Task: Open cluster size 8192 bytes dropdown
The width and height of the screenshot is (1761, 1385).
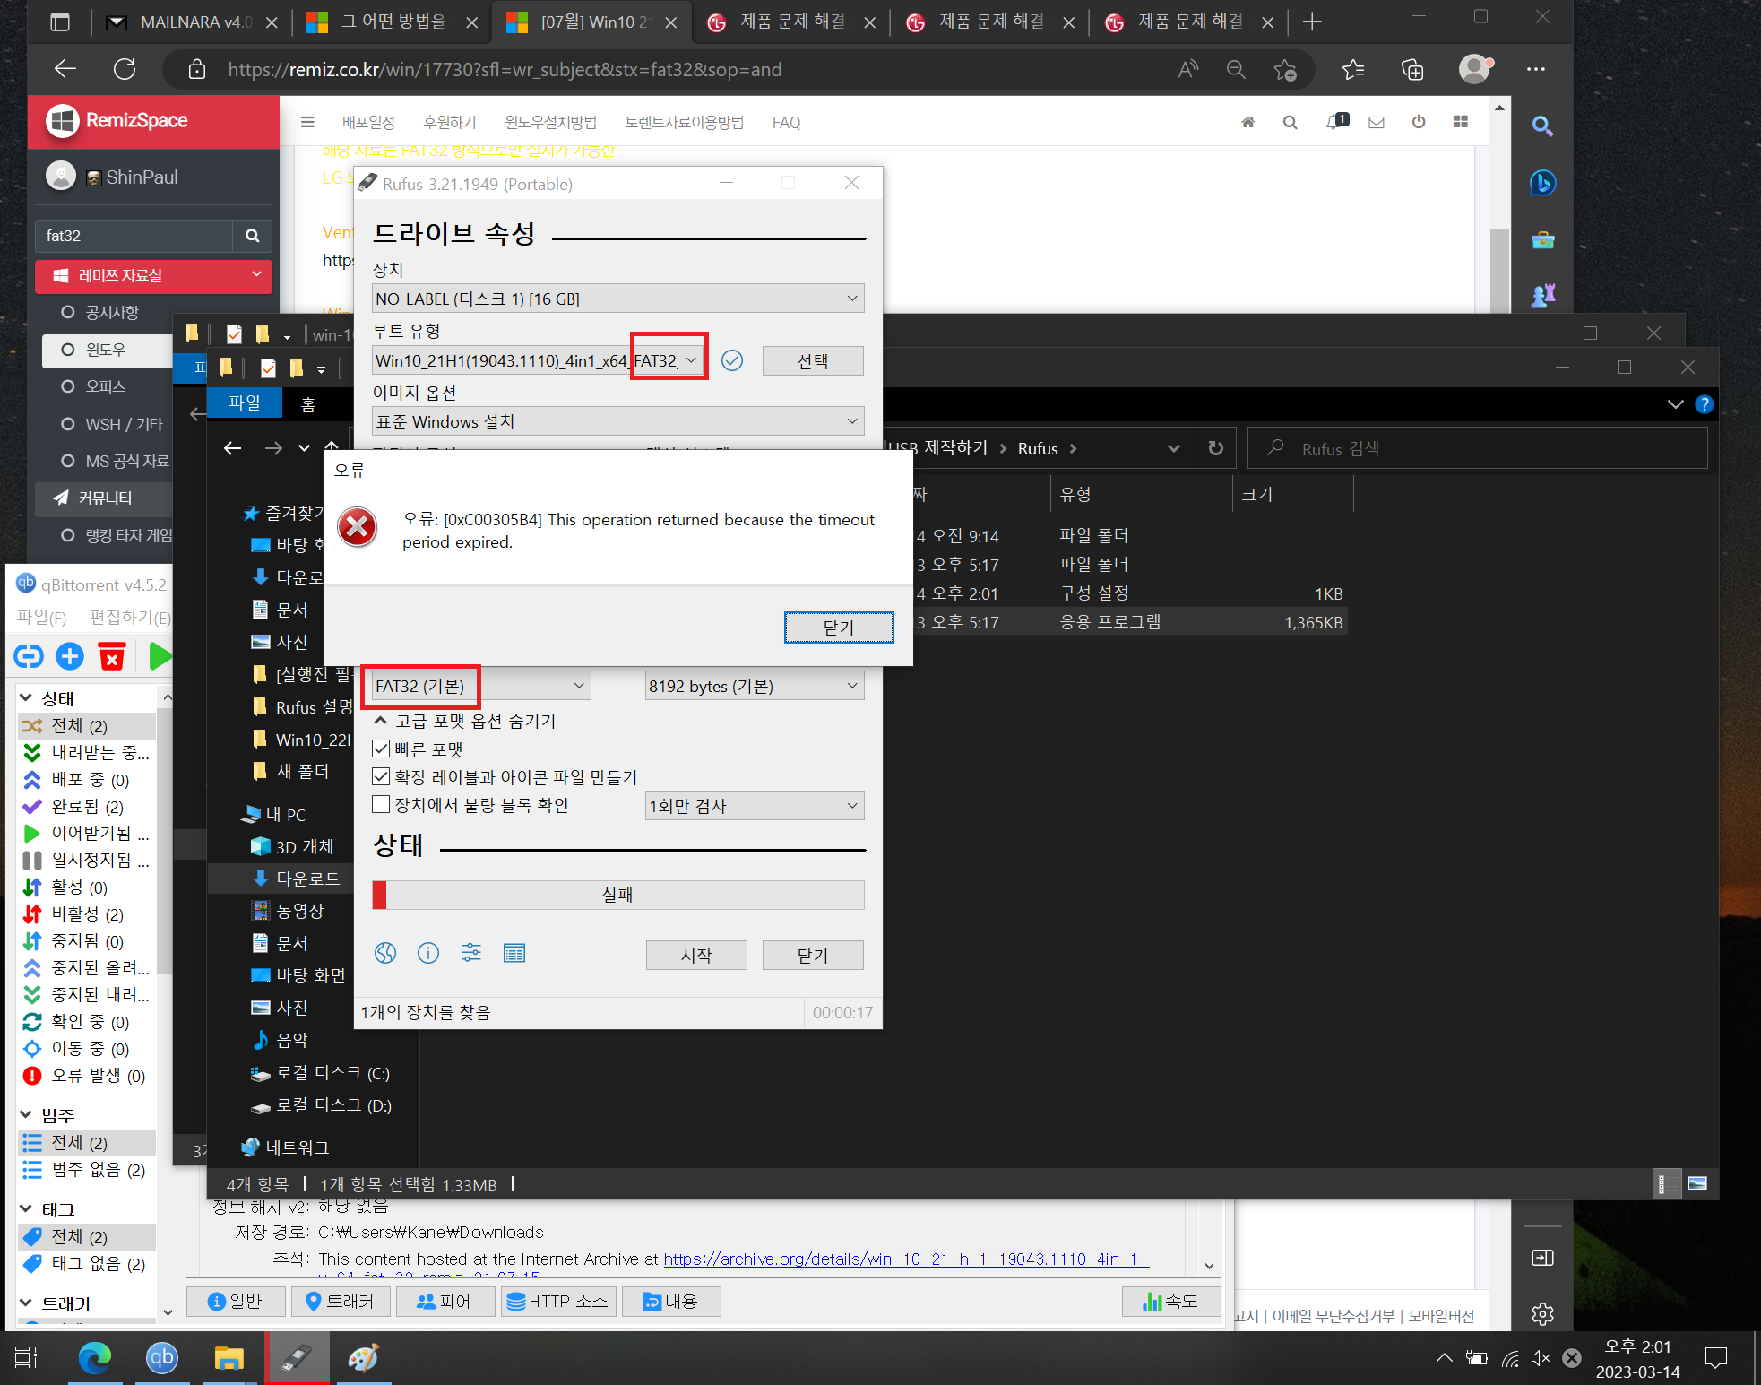Action: [x=755, y=686]
